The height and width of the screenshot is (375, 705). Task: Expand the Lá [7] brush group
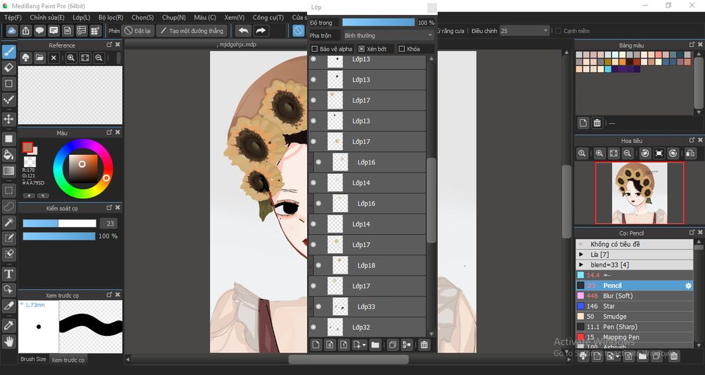pos(581,255)
